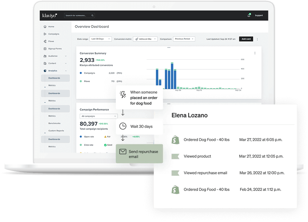Viewport: 308px width, 222px height.
Task: Click the blue Open rate legend dot
Action: [x=81, y=137]
